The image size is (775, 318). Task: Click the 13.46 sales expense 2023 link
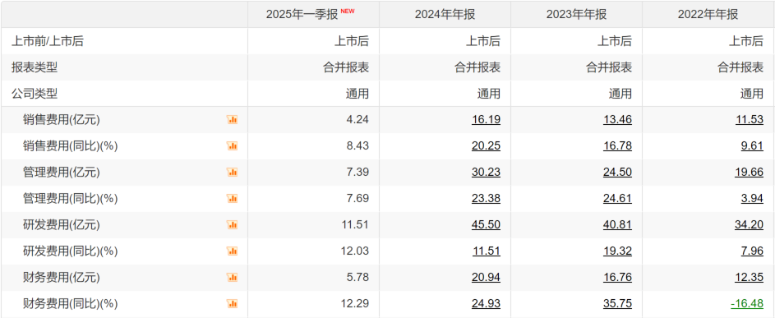coord(617,120)
